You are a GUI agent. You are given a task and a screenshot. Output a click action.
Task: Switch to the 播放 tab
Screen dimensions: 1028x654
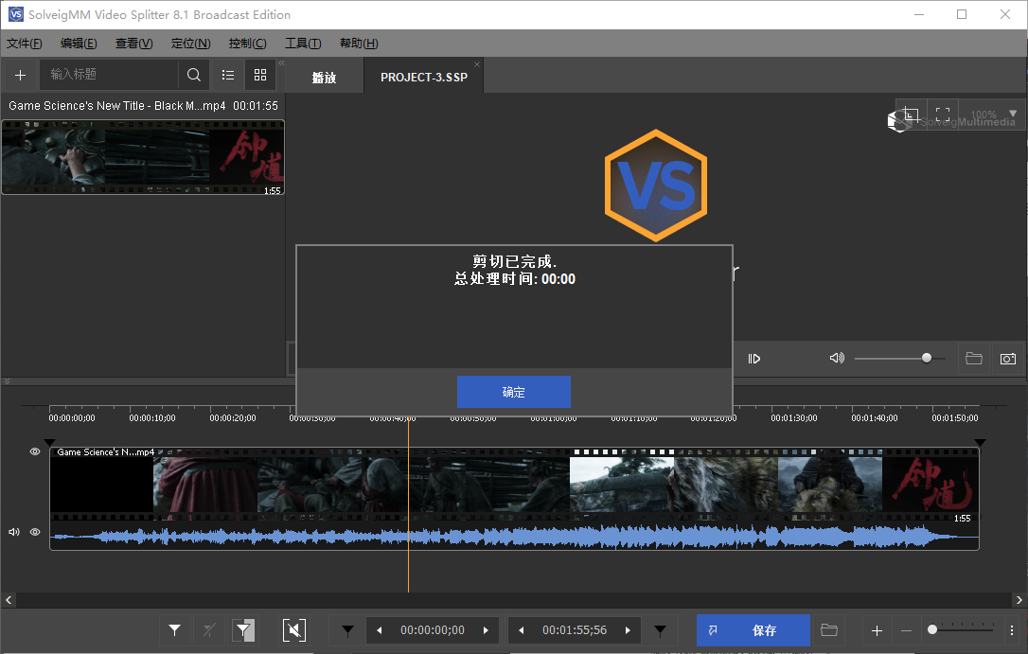324,78
